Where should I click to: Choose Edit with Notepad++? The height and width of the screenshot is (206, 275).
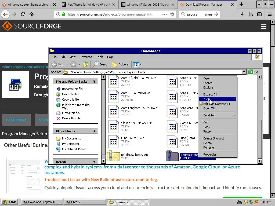(x=218, y=104)
